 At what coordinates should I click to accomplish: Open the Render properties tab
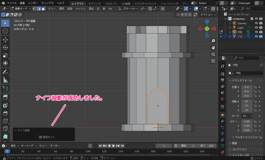click(x=222, y=73)
